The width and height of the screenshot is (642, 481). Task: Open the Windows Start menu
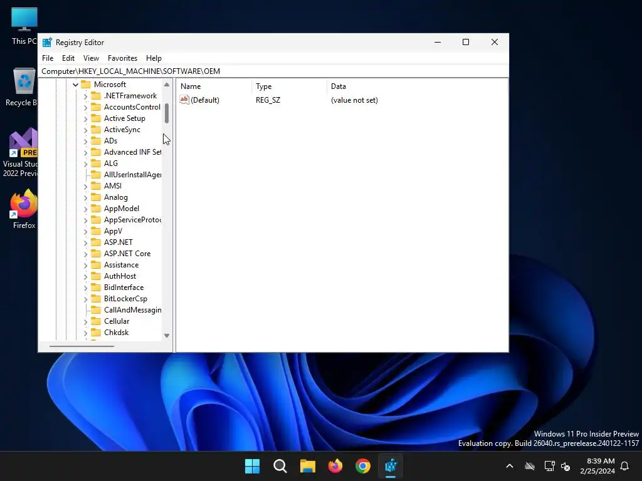pyautogui.click(x=252, y=466)
